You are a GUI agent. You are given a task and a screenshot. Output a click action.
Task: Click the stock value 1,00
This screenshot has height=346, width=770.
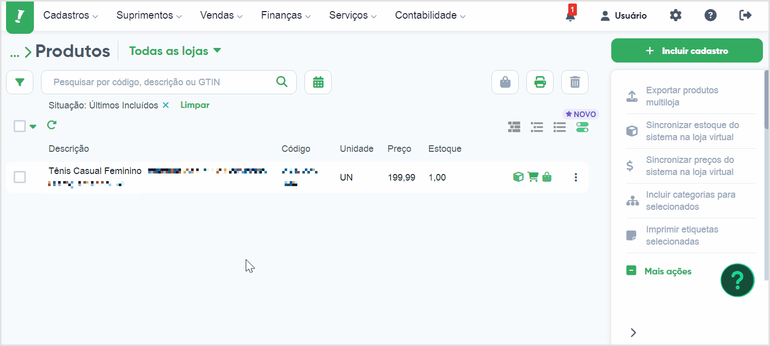tap(437, 178)
